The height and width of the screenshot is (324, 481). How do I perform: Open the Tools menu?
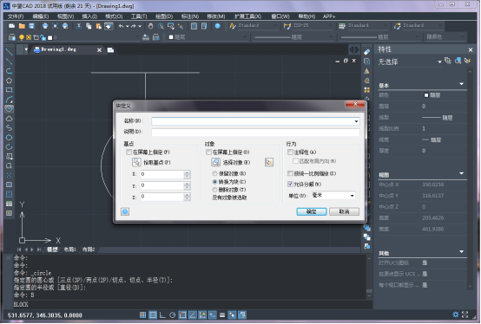pos(139,16)
